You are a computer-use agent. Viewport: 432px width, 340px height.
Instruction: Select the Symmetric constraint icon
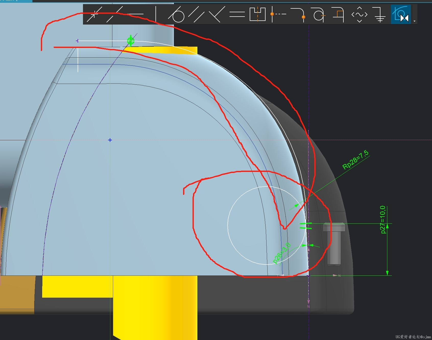257,14
